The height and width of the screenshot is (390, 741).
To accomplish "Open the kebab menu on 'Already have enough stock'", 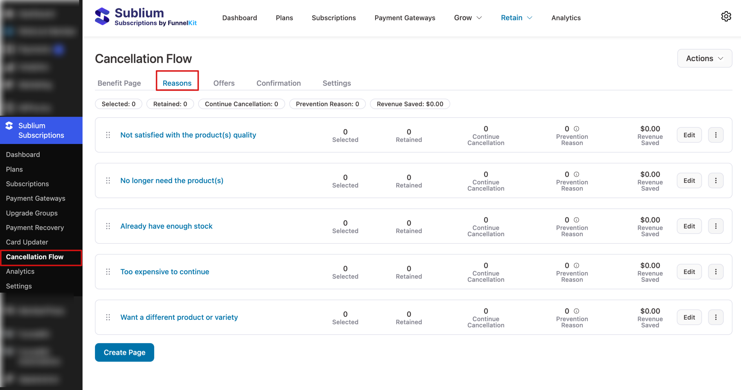I will coord(716,226).
